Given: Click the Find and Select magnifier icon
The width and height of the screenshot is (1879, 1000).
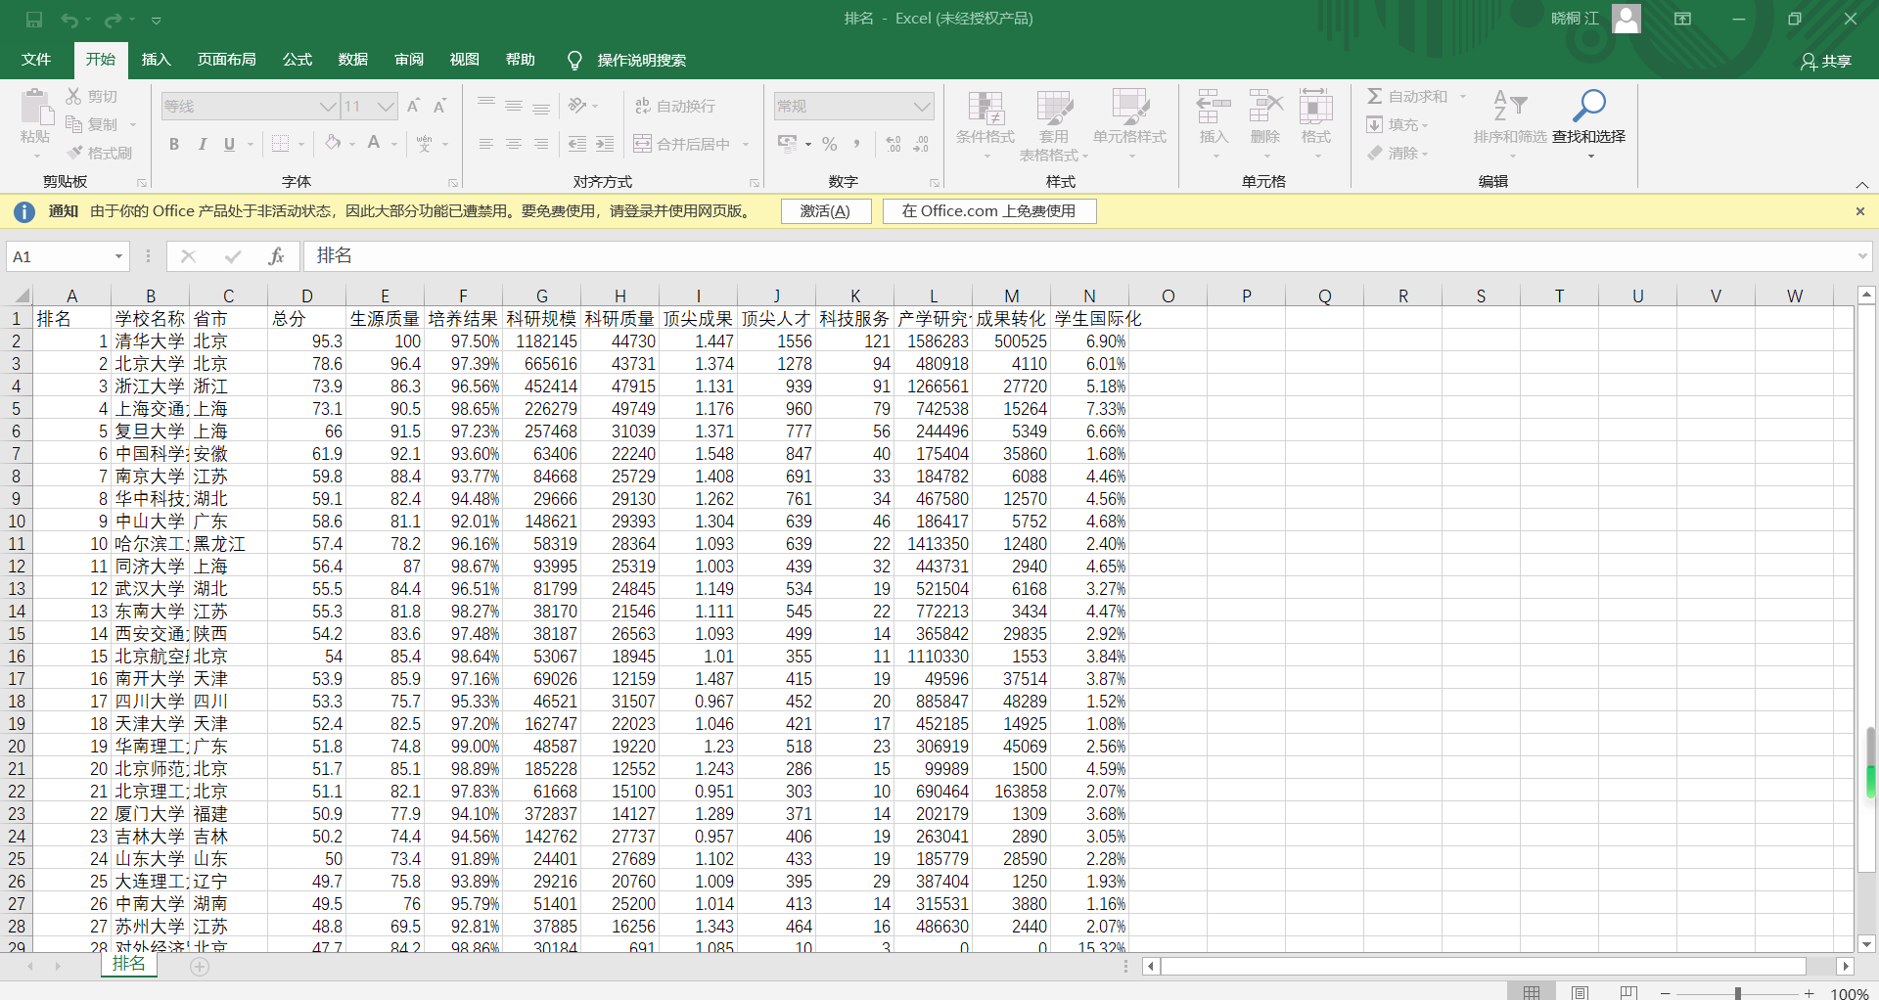Looking at the screenshot, I should 1588,106.
